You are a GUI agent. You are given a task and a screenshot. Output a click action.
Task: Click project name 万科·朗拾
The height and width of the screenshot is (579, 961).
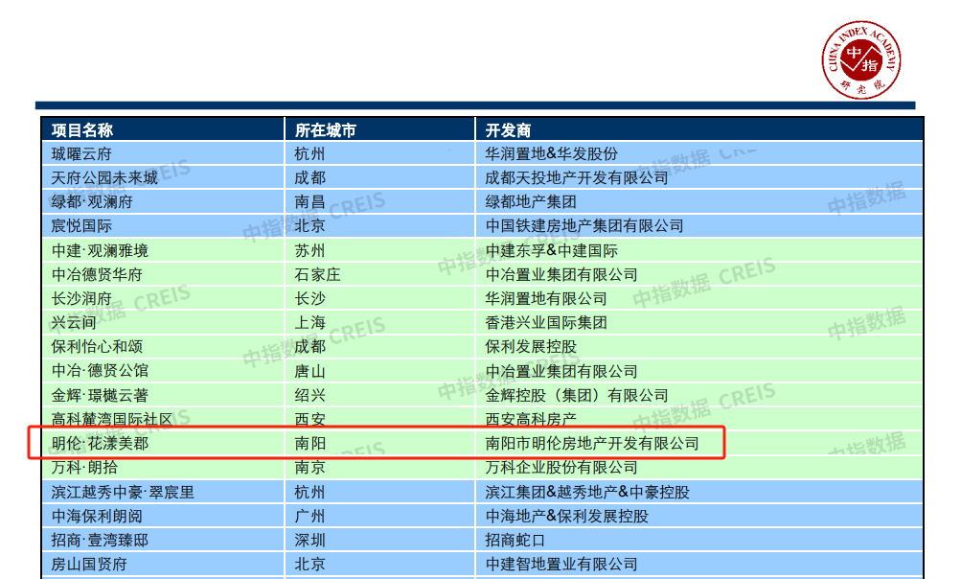84,468
